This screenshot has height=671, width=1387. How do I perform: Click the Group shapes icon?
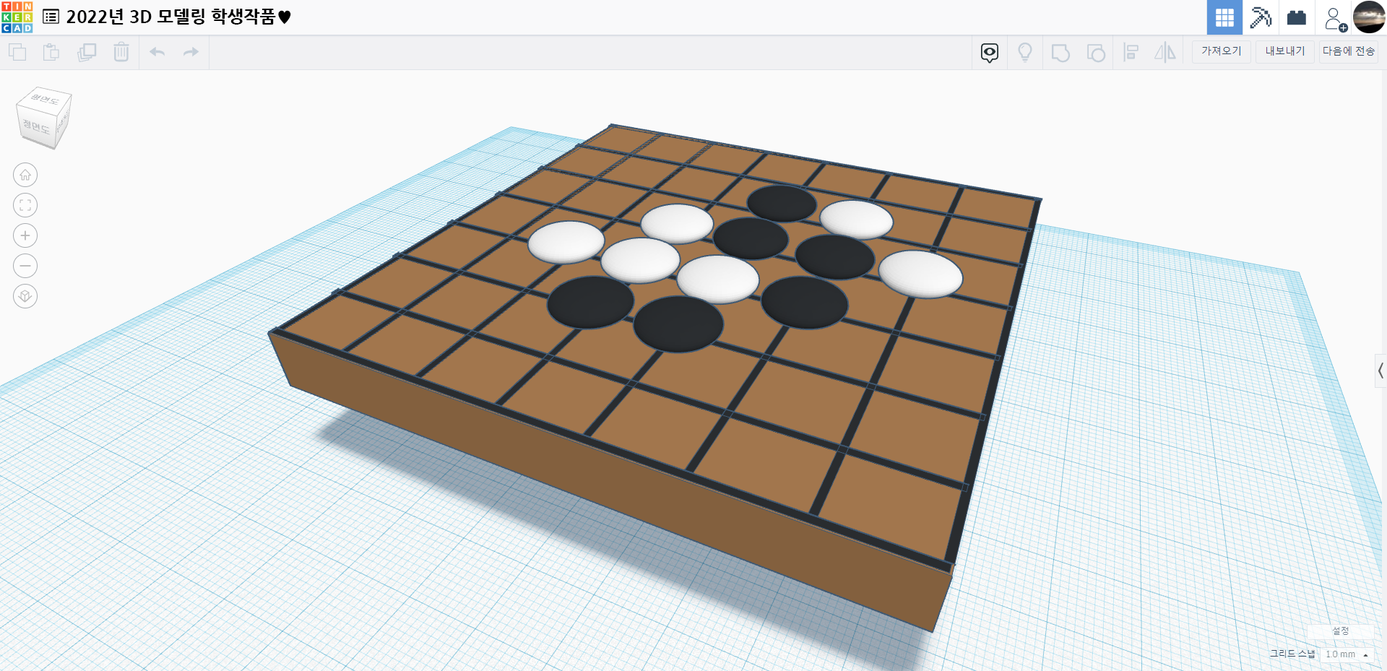1060,53
